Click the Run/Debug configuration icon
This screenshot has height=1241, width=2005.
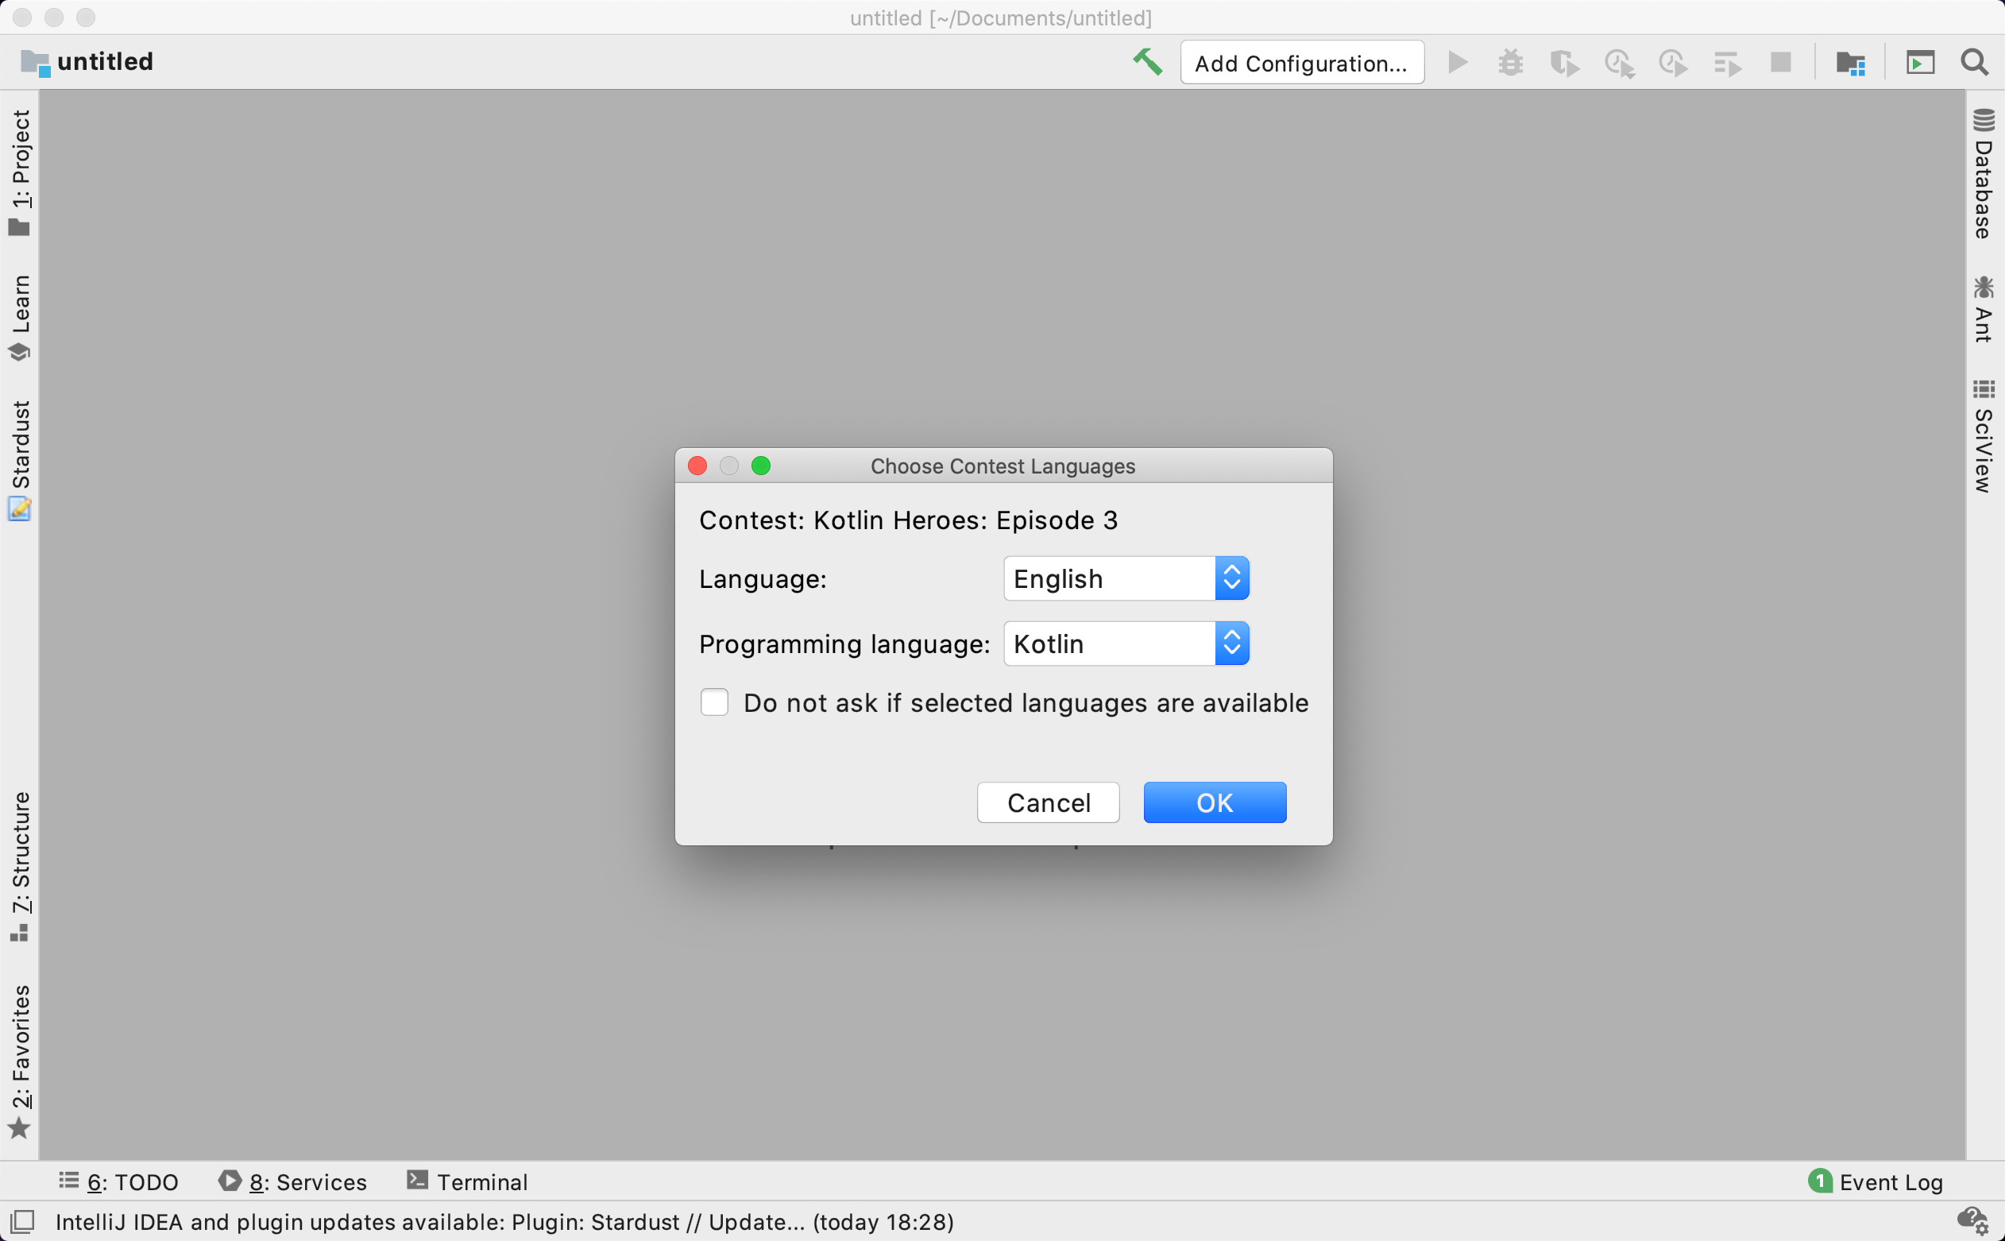point(1300,62)
